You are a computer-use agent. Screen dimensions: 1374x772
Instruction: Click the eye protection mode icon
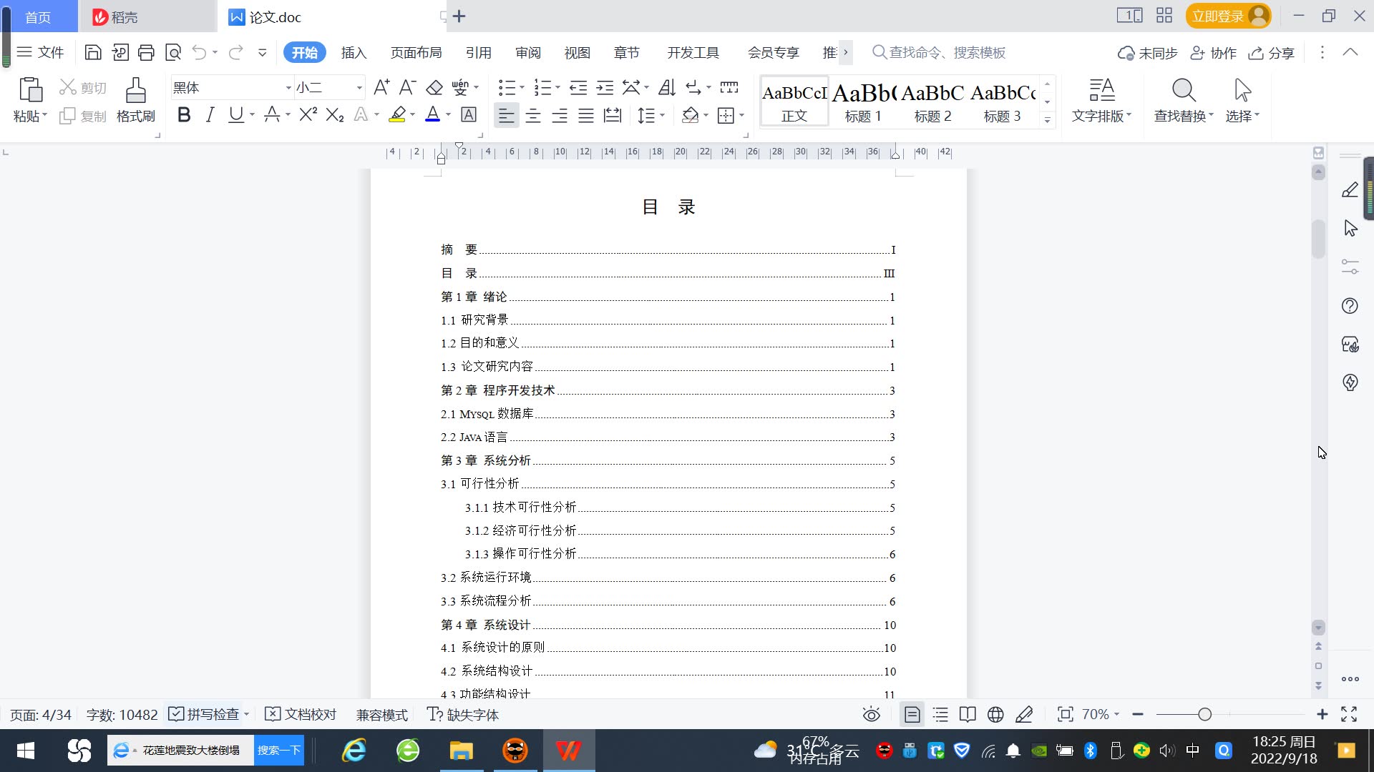pyautogui.click(x=871, y=714)
